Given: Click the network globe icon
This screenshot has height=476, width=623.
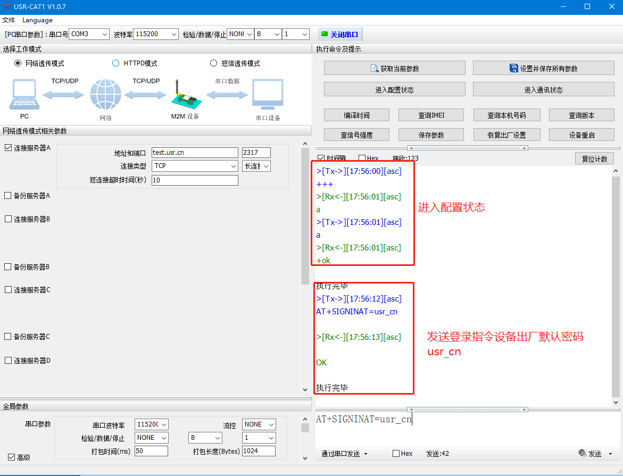Looking at the screenshot, I should (x=105, y=95).
